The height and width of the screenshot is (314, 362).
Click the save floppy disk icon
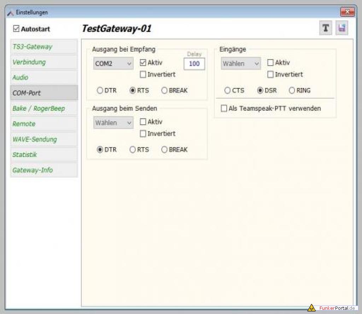(x=342, y=28)
